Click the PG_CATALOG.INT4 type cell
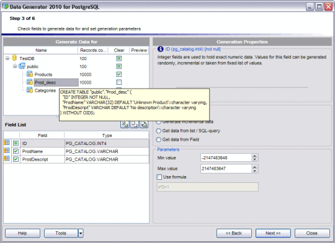The image size is (335, 243). coord(107,143)
